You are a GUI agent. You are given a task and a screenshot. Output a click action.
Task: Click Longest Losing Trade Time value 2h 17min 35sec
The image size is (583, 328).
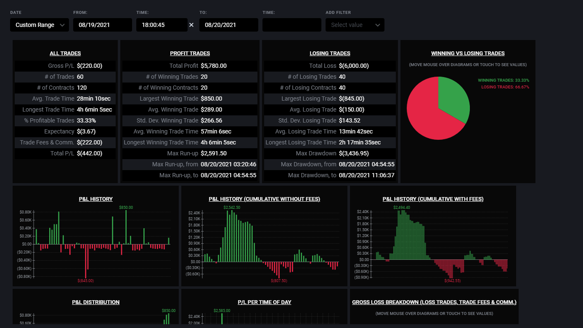point(360,142)
